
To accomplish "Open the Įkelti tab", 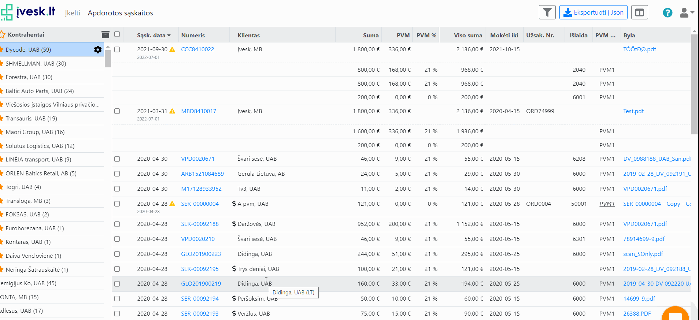I will coord(73,13).
